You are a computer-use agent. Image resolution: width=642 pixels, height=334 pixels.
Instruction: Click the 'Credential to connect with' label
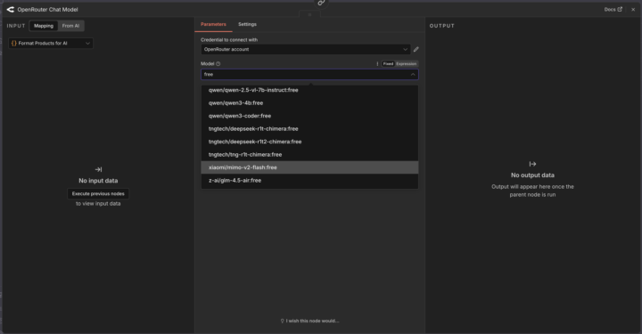tap(229, 40)
